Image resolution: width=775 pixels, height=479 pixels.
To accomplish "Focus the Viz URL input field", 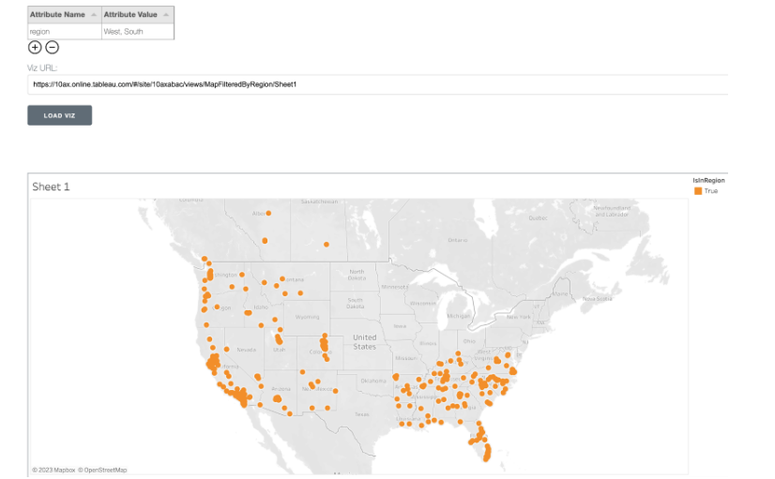I will tap(375, 84).
